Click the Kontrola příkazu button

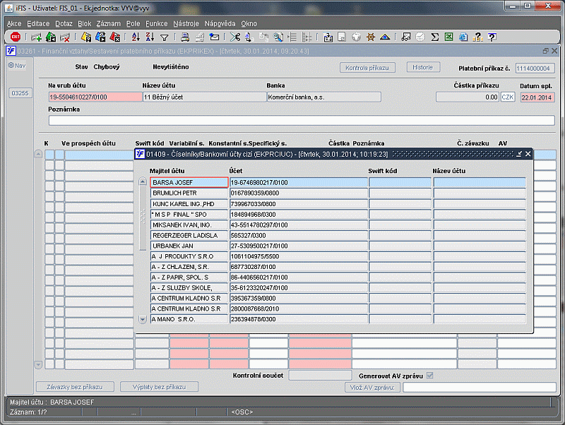(367, 68)
